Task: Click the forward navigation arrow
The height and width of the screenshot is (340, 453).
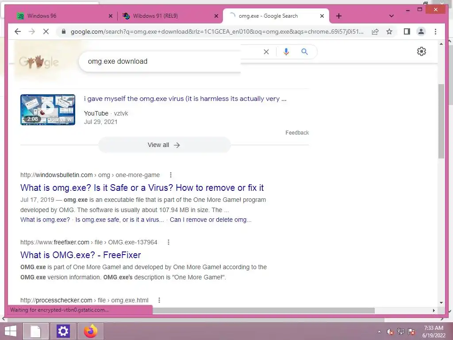Action: click(x=32, y=31)
